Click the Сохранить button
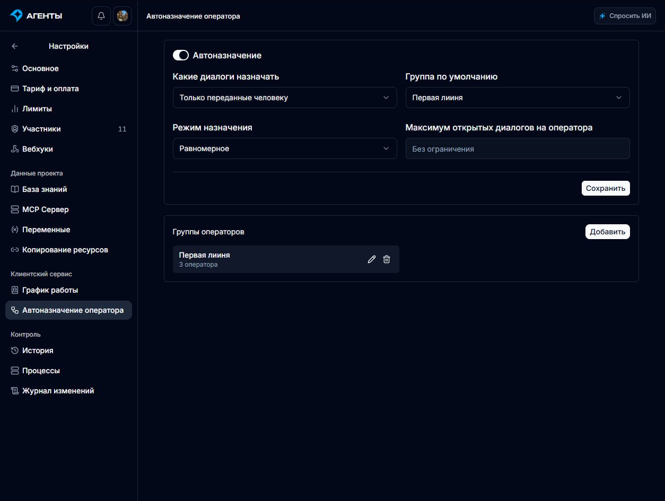 pyautogui.click(x=606, y=188)
